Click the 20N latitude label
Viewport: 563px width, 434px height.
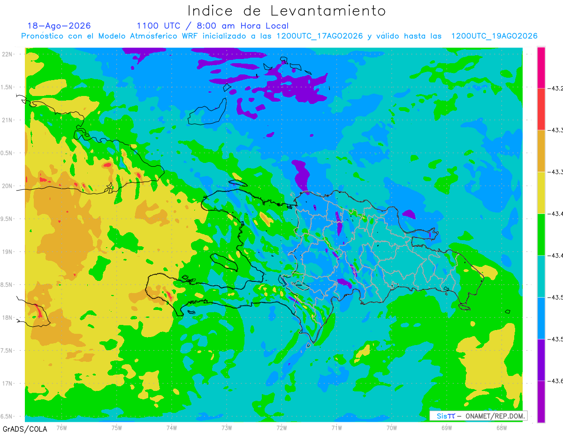pos(8,186)
